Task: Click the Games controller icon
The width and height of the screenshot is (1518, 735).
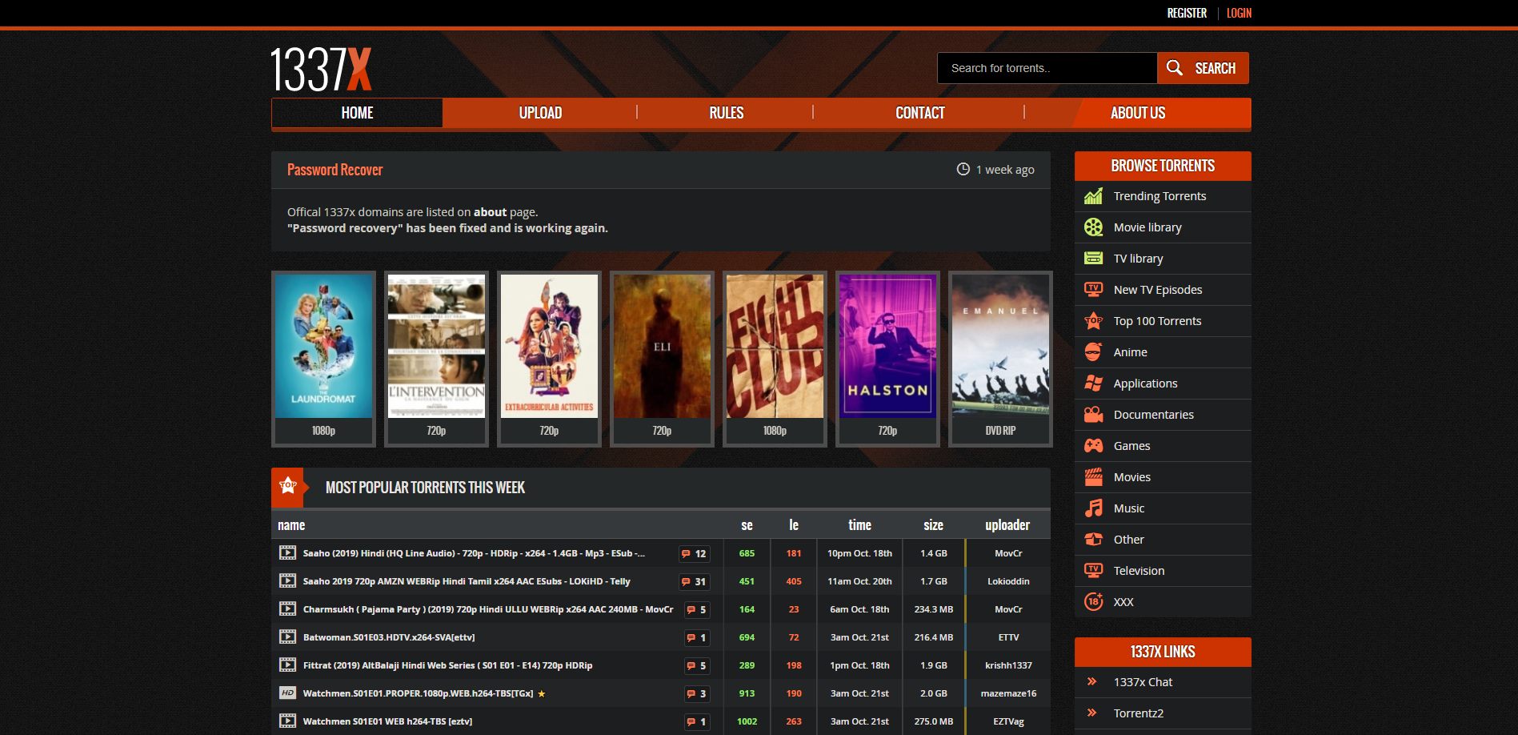Action: (x=1093, y=446)
